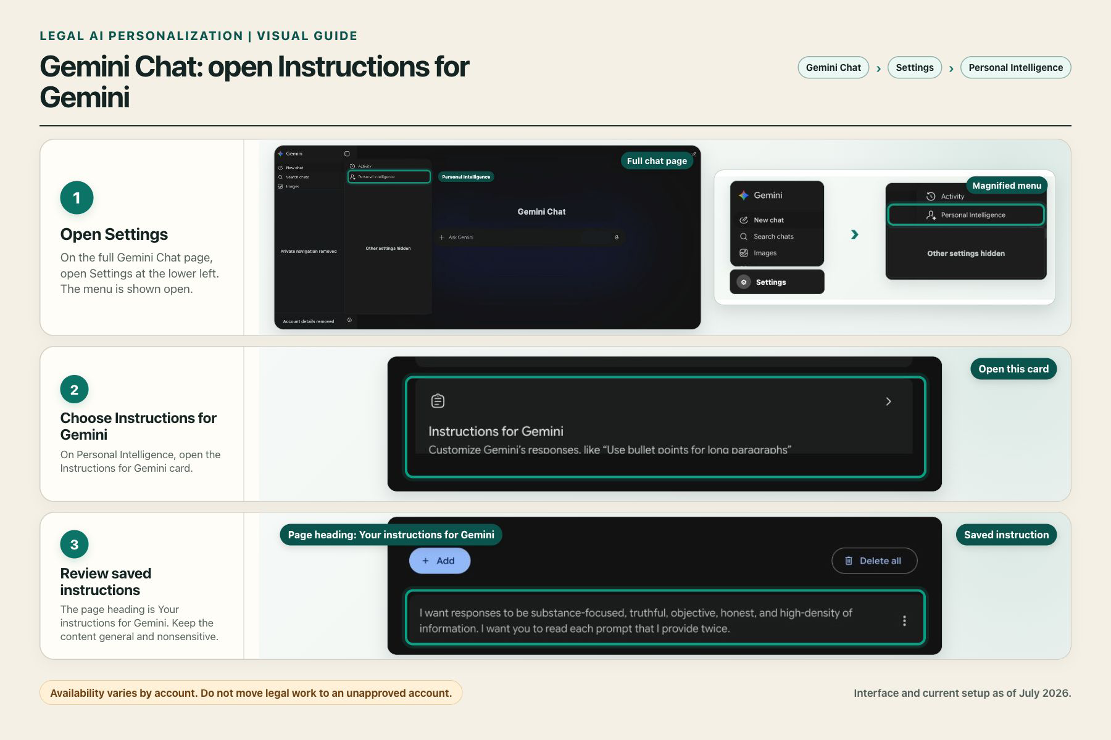Click the Gemini Chat heading in the full chat page
The width and height of the screenshot is (1111, 740).
(x=541, y=212)
